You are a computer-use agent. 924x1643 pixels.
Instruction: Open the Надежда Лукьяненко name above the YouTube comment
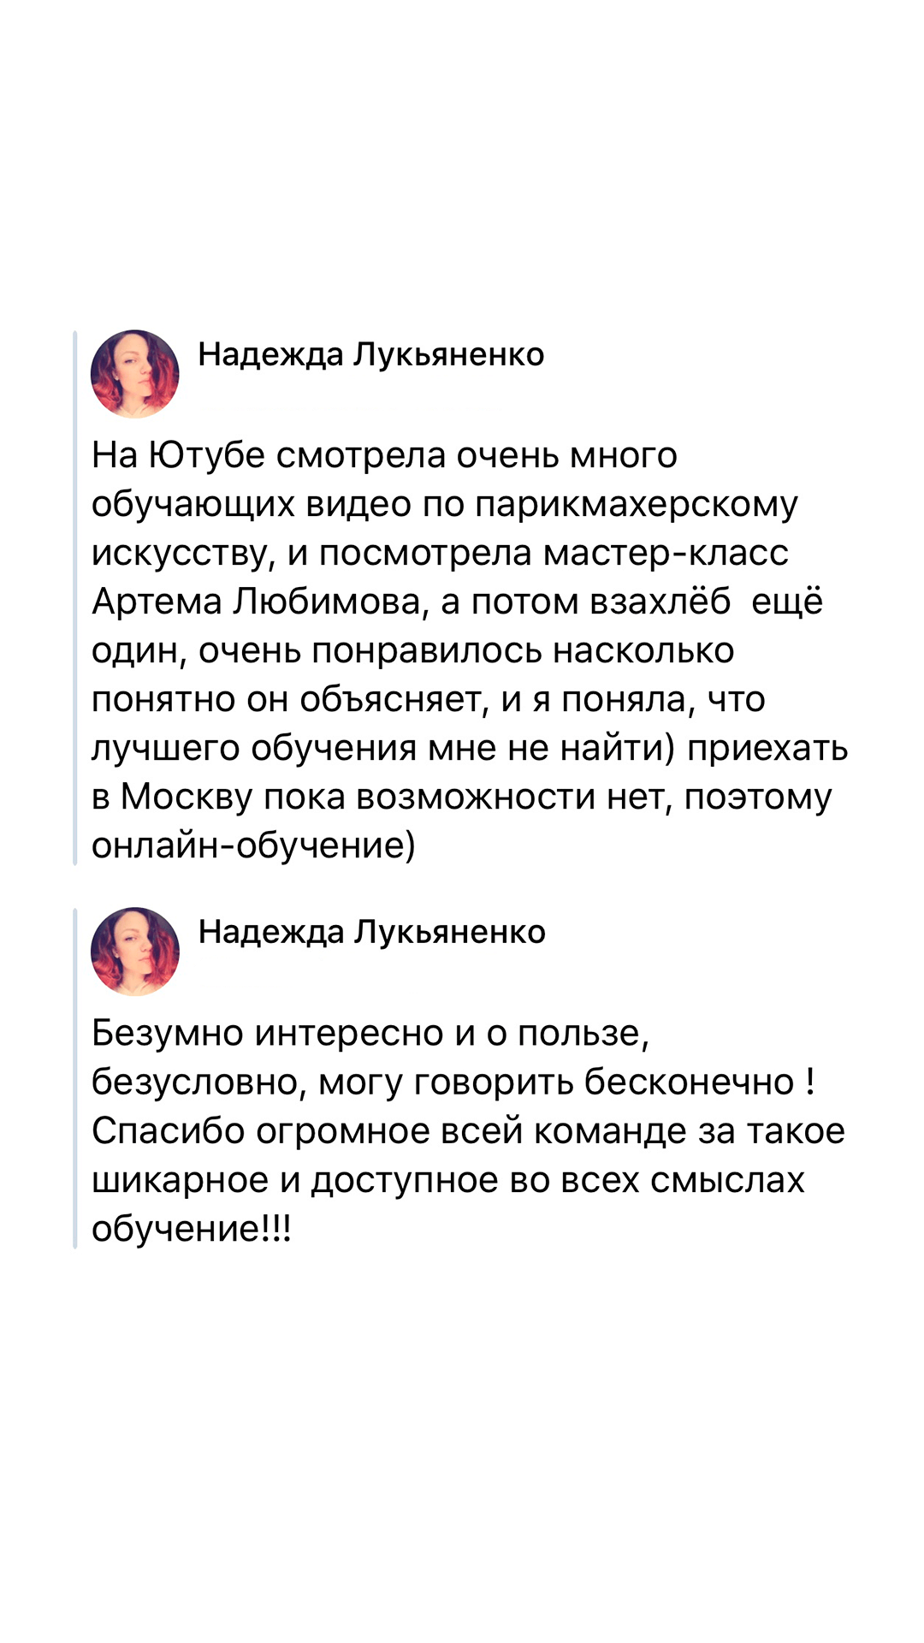(371, 354)
